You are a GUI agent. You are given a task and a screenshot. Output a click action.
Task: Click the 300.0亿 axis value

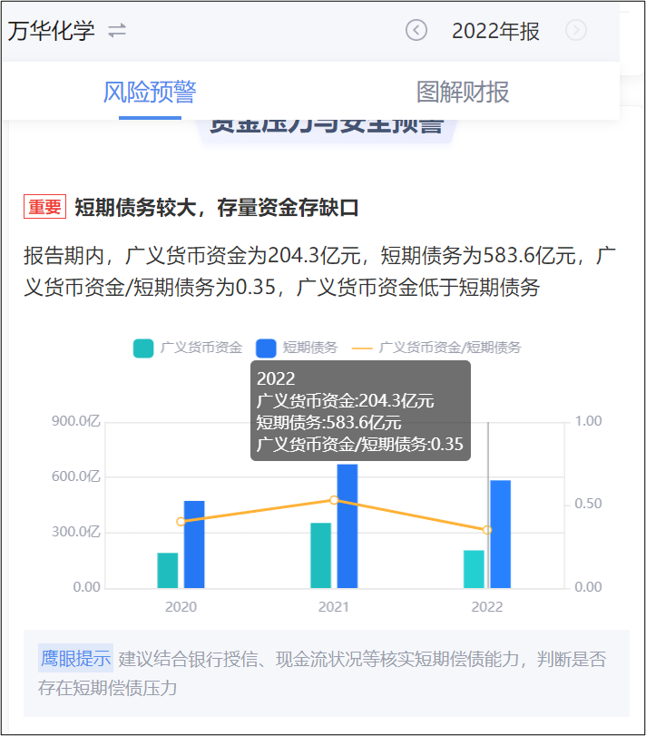[x=76, y=532]
